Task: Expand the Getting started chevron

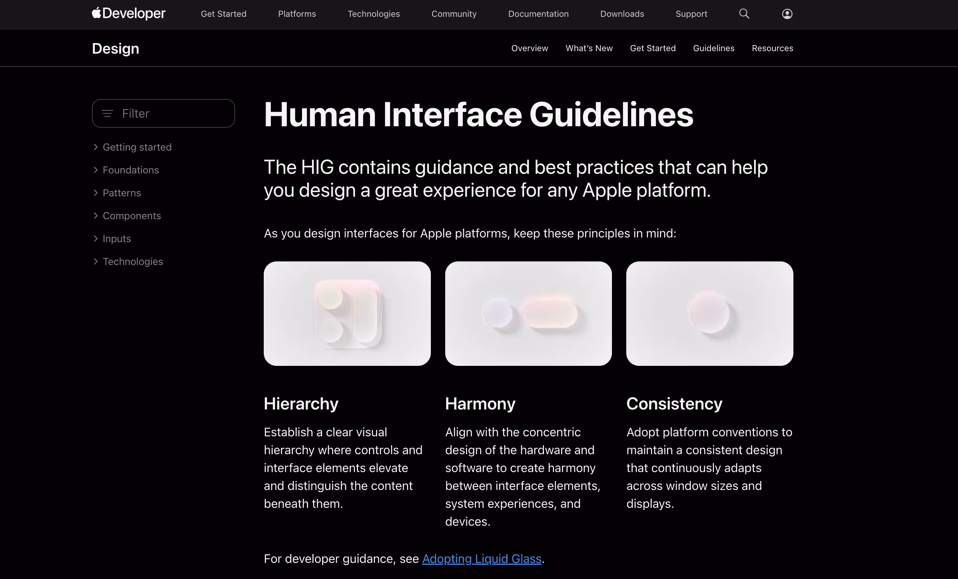Action: pos(96,147)
